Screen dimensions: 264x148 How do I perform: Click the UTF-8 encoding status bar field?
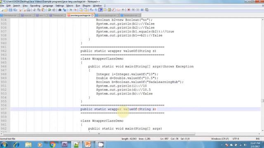click(236, 139)
